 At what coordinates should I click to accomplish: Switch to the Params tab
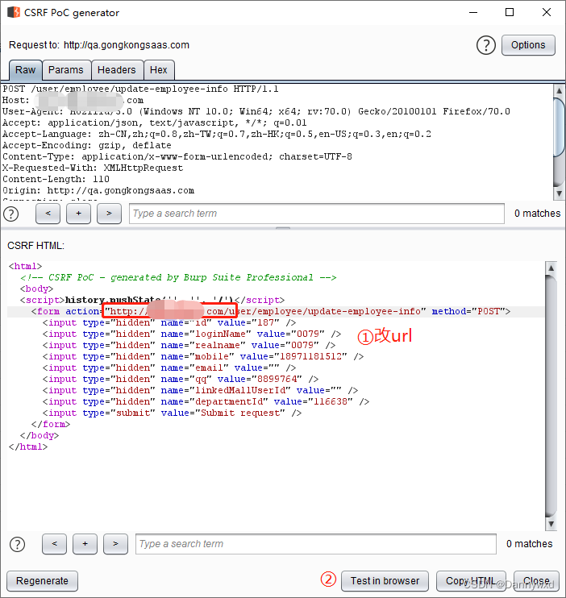click(x=66, y=70)
